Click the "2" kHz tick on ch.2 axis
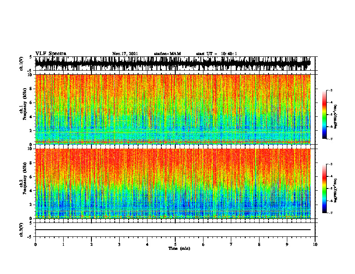This screenshot has height=274, width=355. tap(31, 205)
